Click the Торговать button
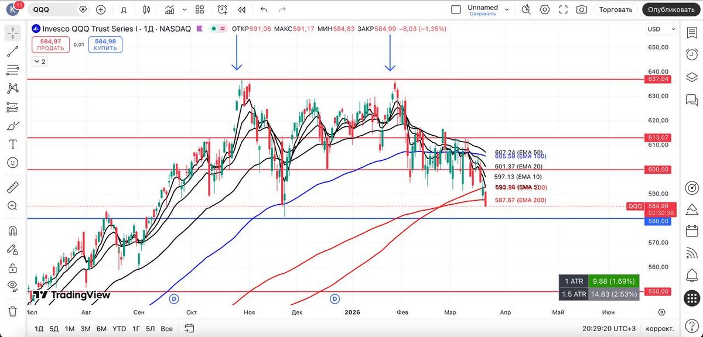The image size is (703, 337). (x=616, y=9)
